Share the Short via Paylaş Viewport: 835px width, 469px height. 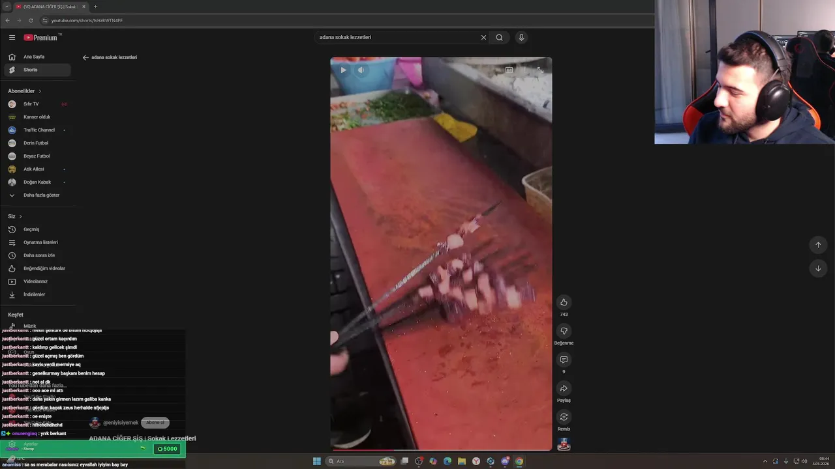click(564, 388)
